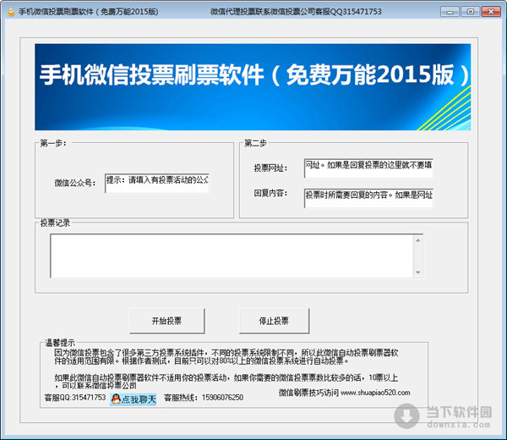
Task: Click 第一步 group label
Action: [53, 143]
